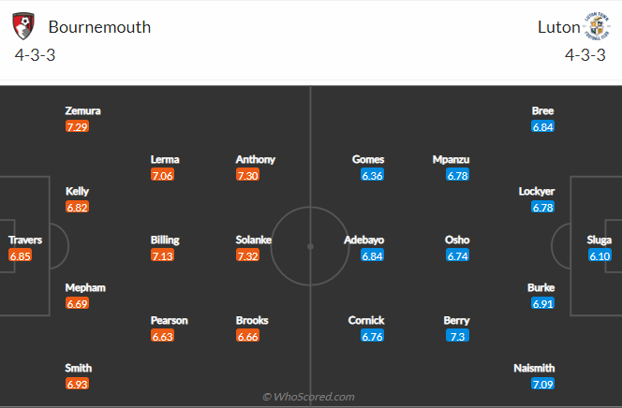Click Travers' 6.85 goalkeeper rating badge
Viewport: 622px width, 408px height.
[20, 255]
